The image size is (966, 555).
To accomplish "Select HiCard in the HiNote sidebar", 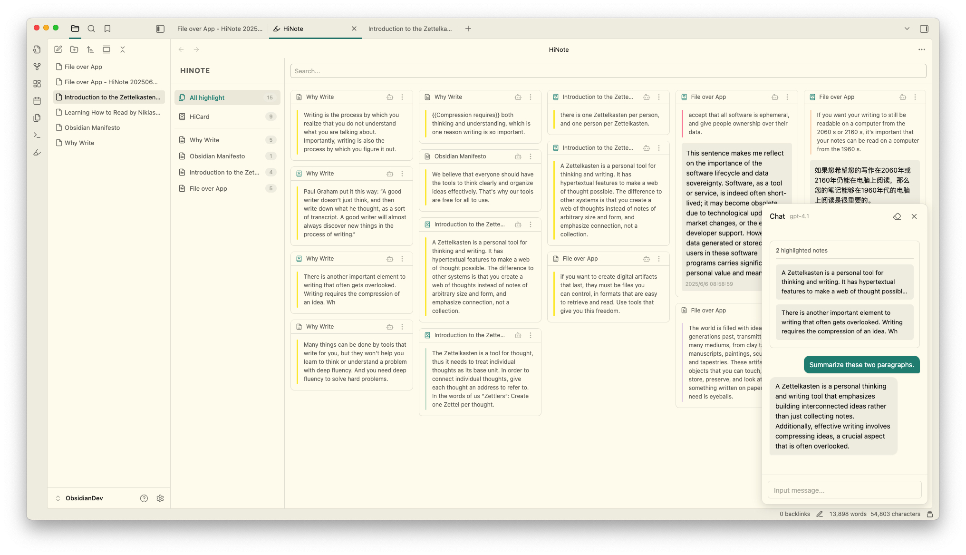I will [x=199, y=117].
